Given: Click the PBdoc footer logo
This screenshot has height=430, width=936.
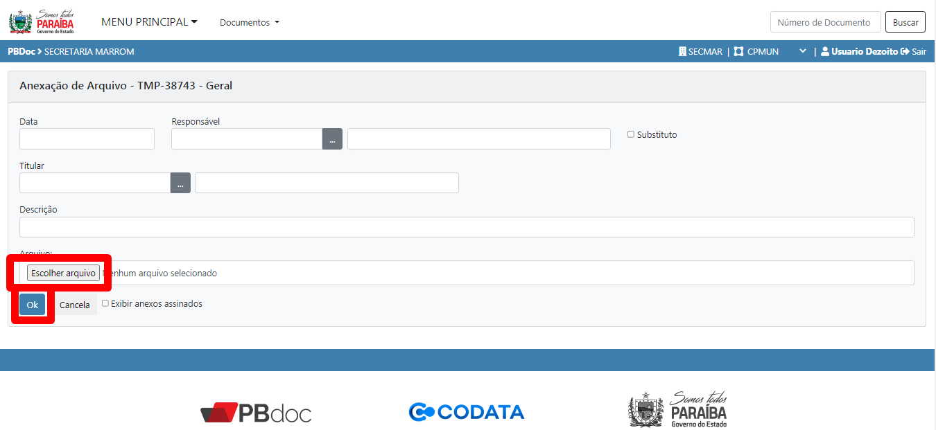Looking at the screenshot, I should click(x=256, y=413).
